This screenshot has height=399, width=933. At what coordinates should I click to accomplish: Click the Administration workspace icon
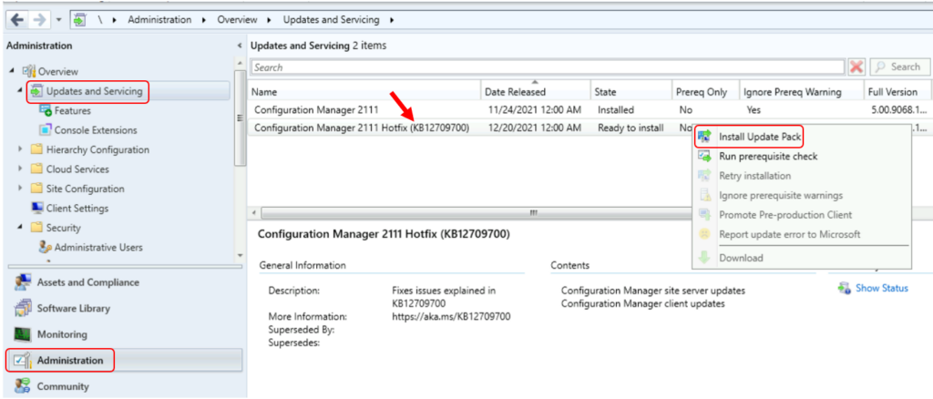(23, 361)
